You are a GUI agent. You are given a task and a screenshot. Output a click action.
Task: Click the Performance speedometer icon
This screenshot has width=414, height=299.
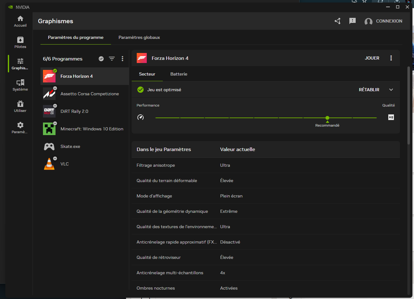(x=141, y=117)
